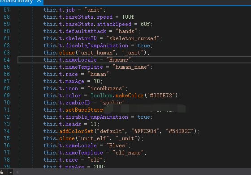This screenshot has height=175, width=251.
Task: Click line number 71 in gutter
Action: 7,110
